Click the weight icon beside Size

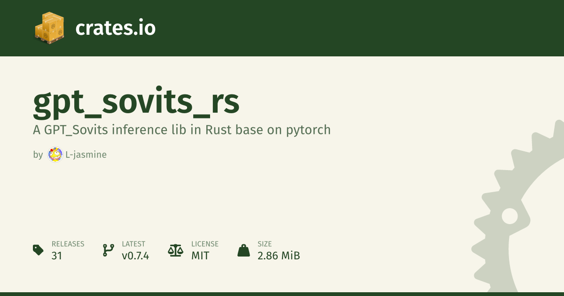[243, 250]
